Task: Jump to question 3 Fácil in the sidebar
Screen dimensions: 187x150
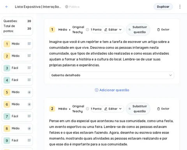Action: 17,68
